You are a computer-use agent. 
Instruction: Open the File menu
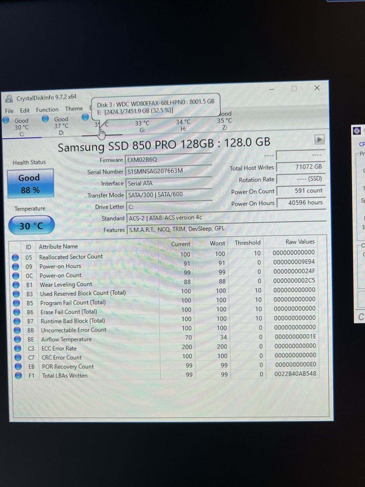point(9,111)
